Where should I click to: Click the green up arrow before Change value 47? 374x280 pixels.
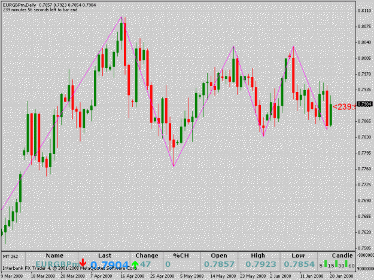[135, 264]
